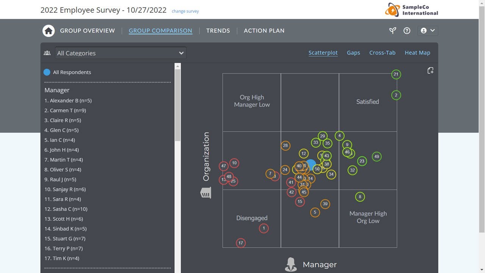
Task: Select manager 11. Sara R (n=4)
Action: pyautogui.click(x=63, y=199)
